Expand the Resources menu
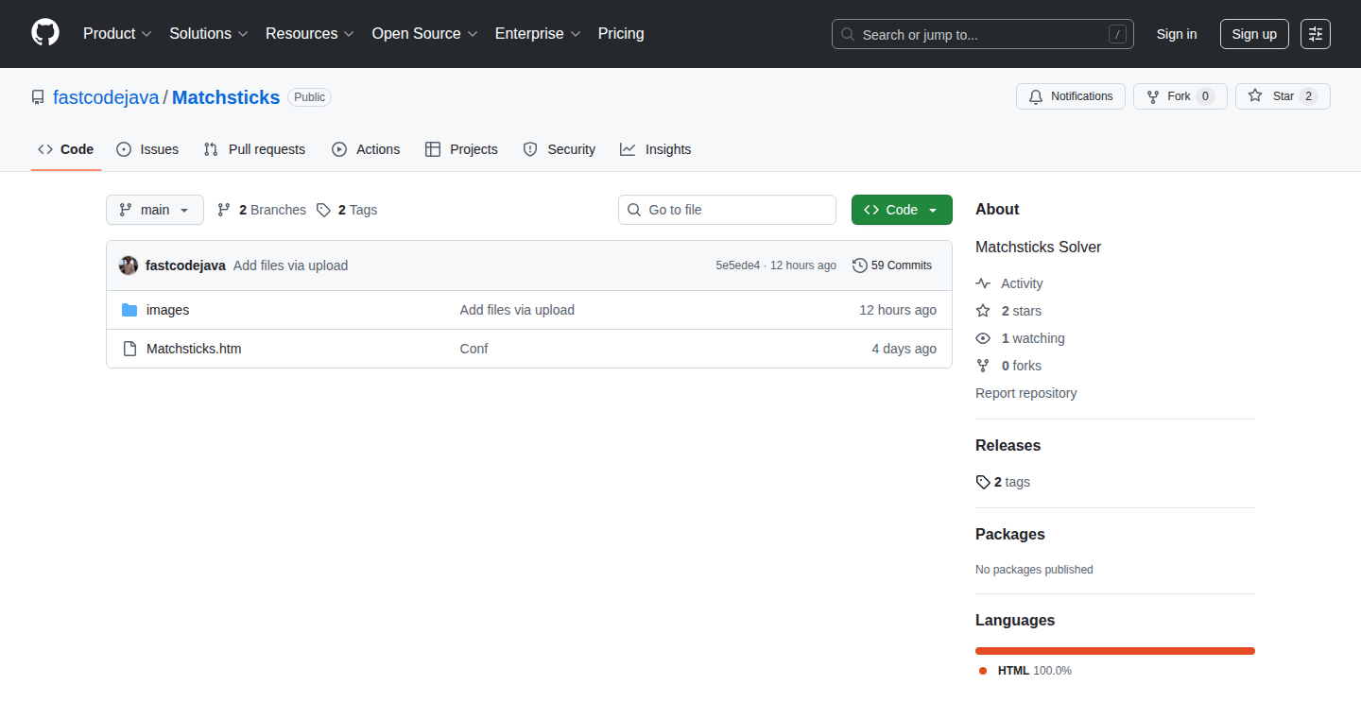 tap(310, 33)
